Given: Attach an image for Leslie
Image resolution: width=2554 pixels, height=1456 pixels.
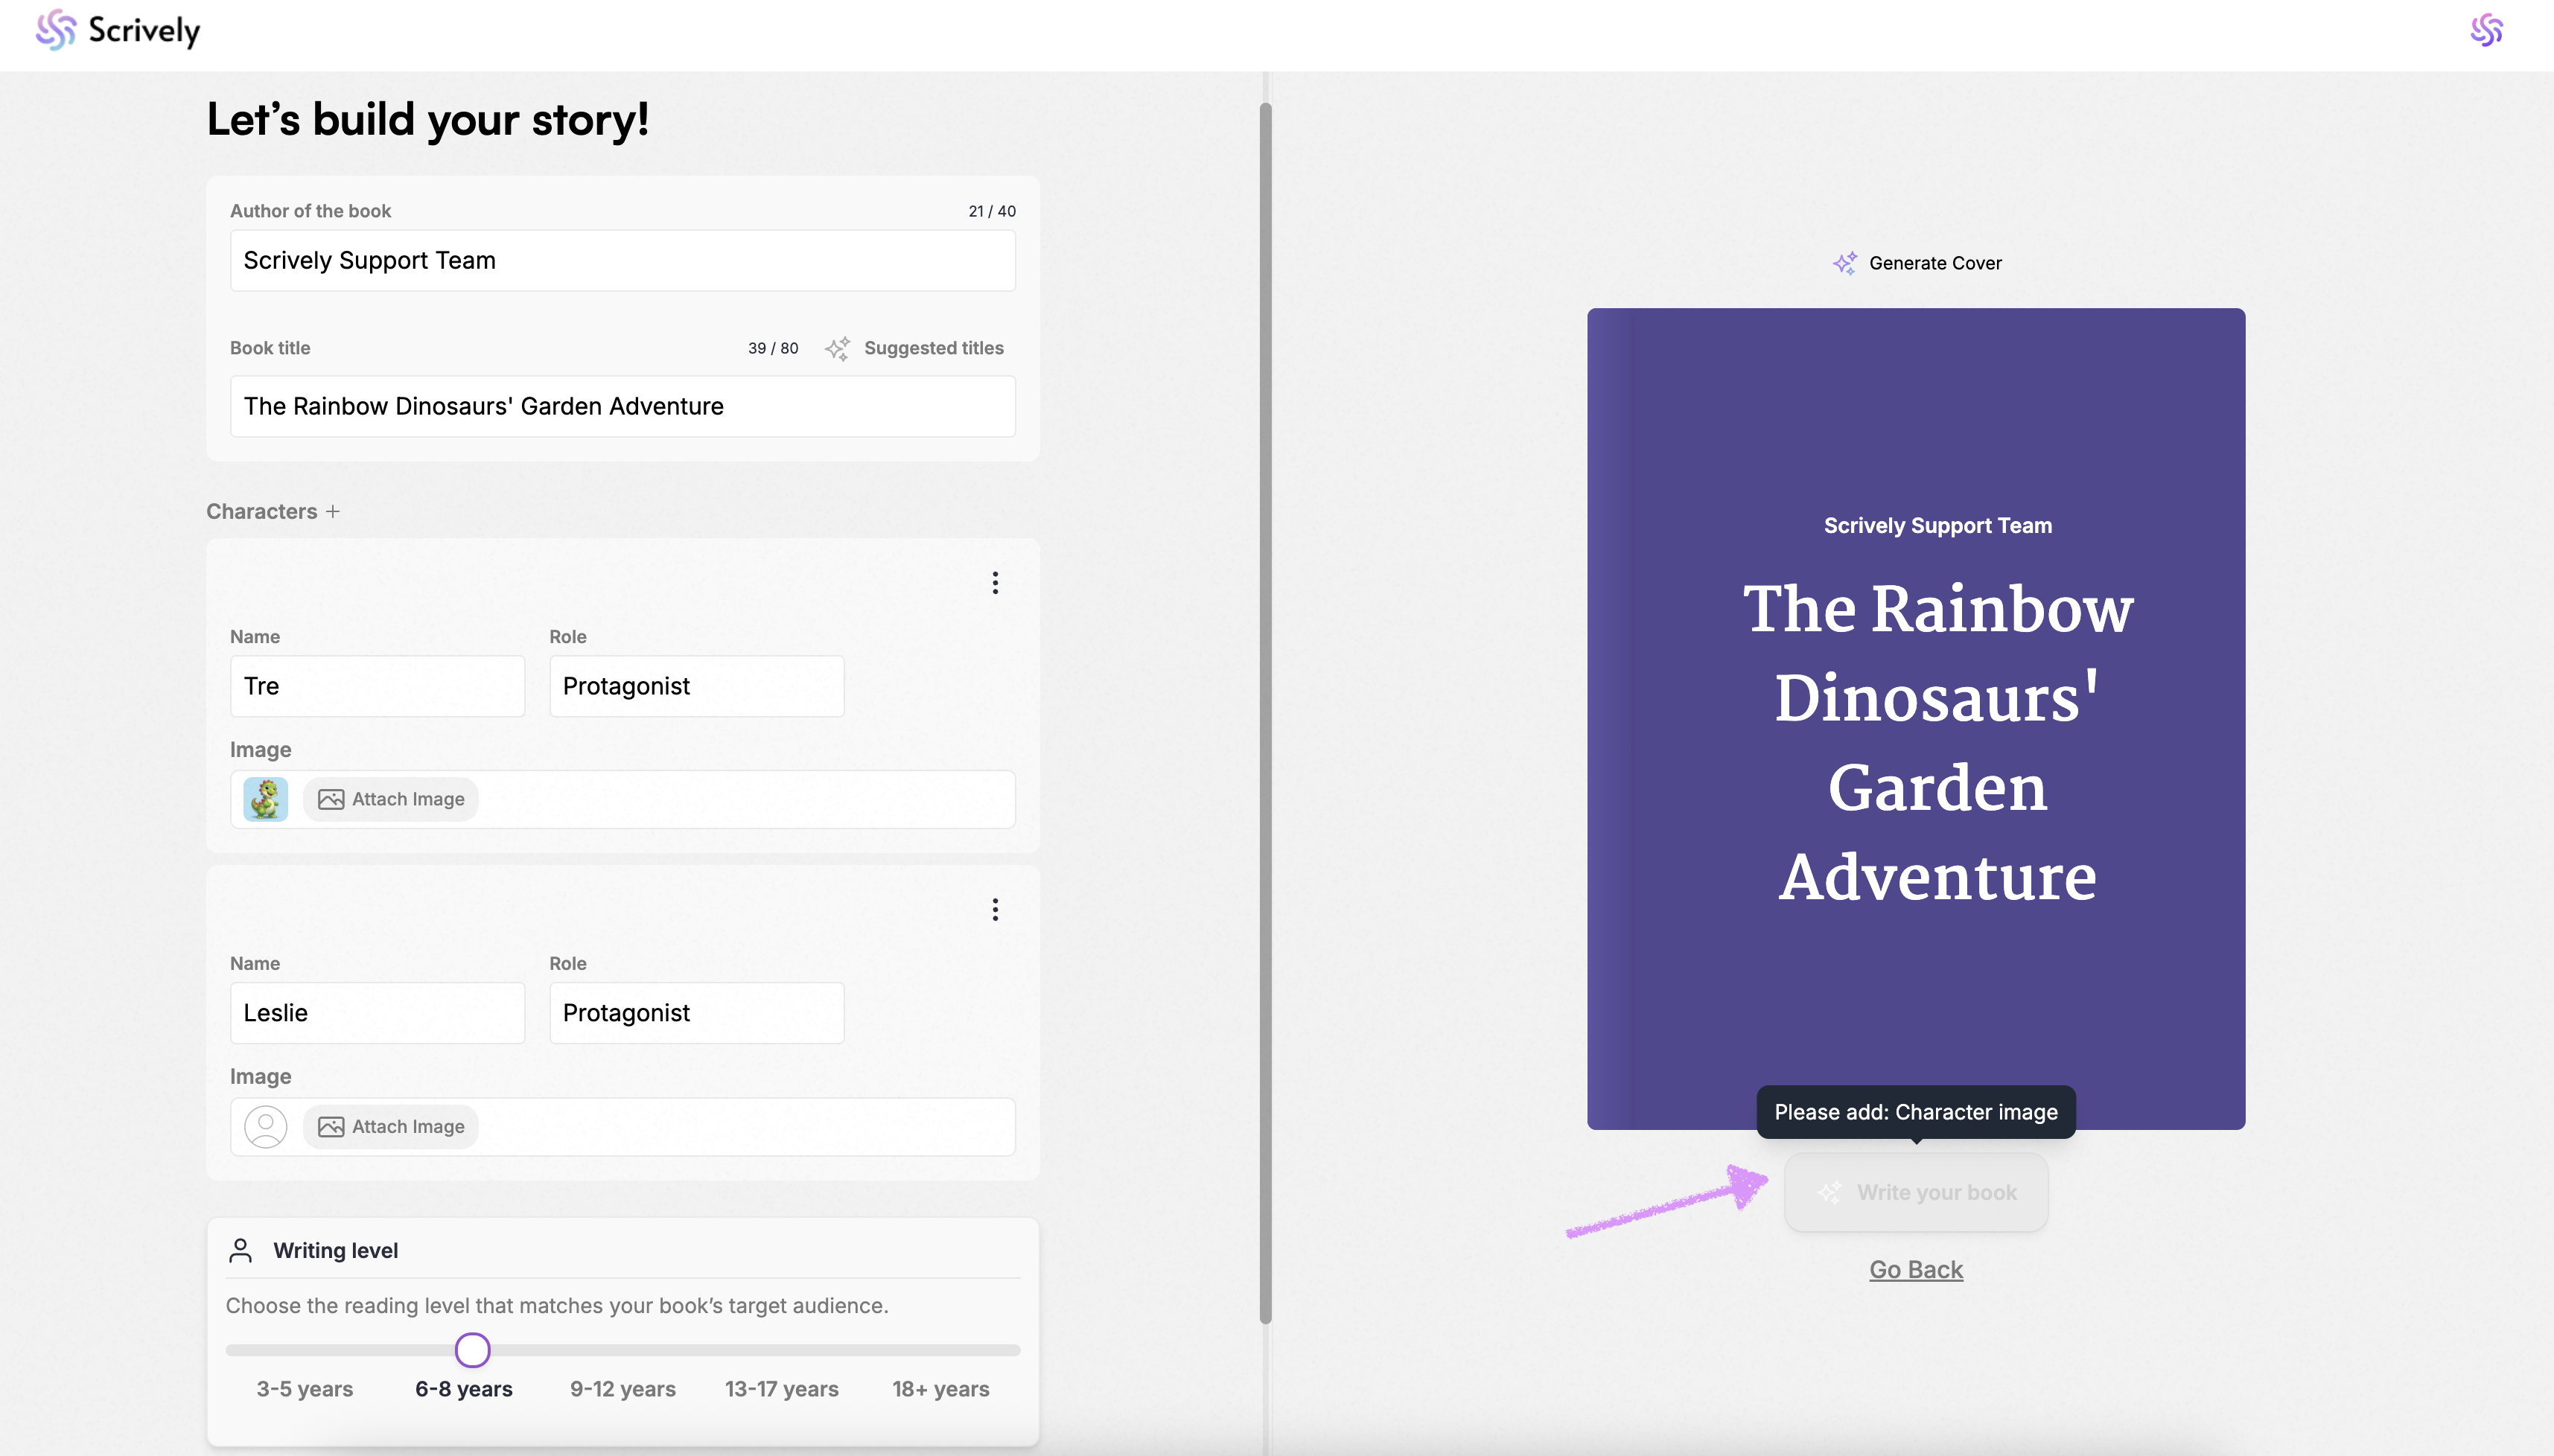Looking at the screenshot, I should pos(391,1127).
